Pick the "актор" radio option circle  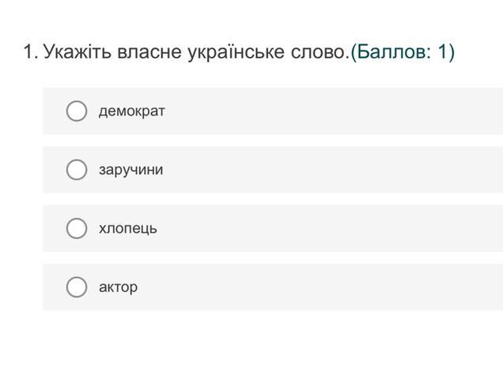[77, 286]
